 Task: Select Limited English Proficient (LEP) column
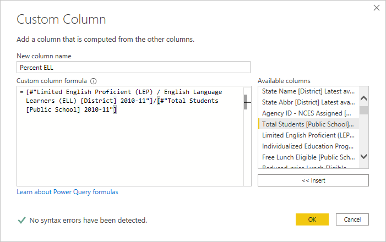click(308, 135)
